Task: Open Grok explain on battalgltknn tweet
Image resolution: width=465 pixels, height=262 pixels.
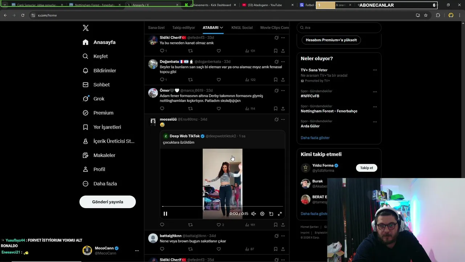Action: (276, 236)
